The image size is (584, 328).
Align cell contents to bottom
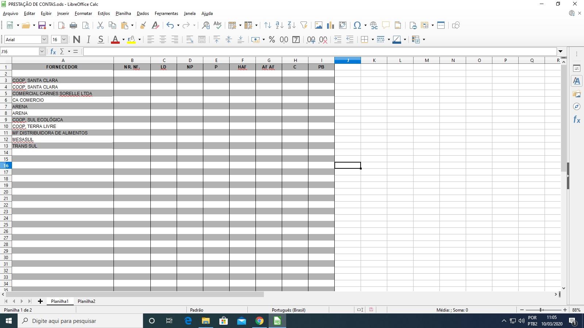(x=241, y=39)
